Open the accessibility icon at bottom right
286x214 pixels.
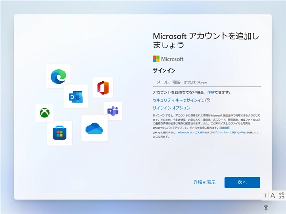(266, 207)
